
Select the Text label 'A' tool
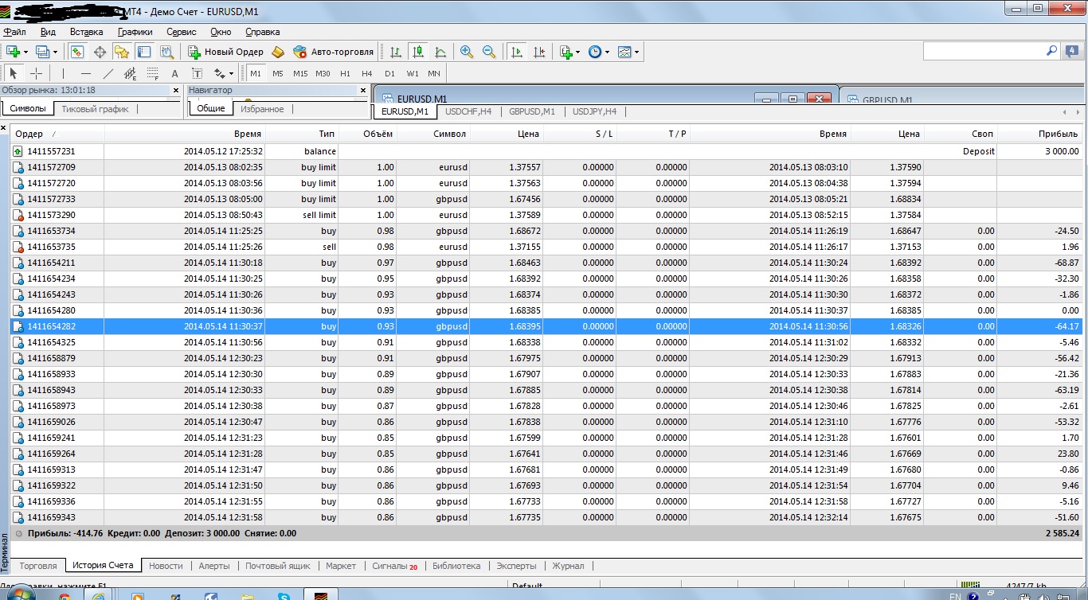[175, 73]
